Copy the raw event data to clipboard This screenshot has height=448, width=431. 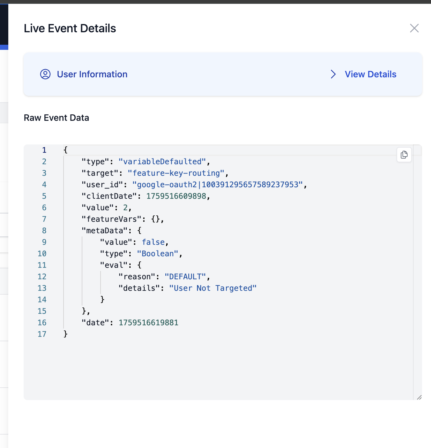(404, 155)
